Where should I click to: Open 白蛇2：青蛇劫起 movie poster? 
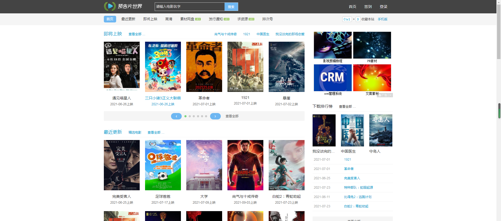[x=287, y=165]
